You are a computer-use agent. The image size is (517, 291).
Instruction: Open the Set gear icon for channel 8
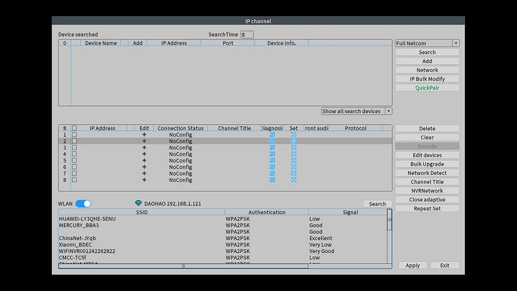[x=294, y=180]
